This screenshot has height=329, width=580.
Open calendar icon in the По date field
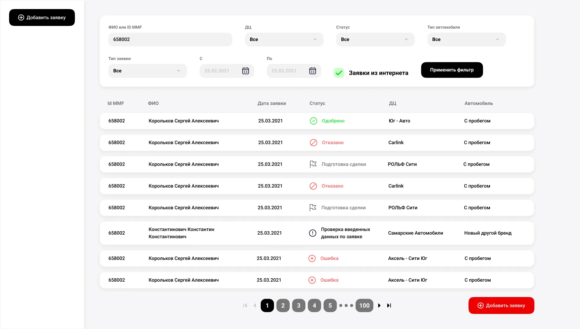(313, 71)
